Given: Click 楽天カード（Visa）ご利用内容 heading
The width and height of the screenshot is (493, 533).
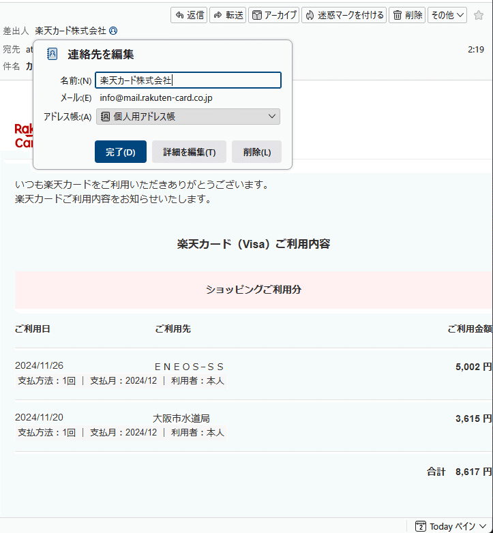Looking at the screenshot, I should click(254, 244).
